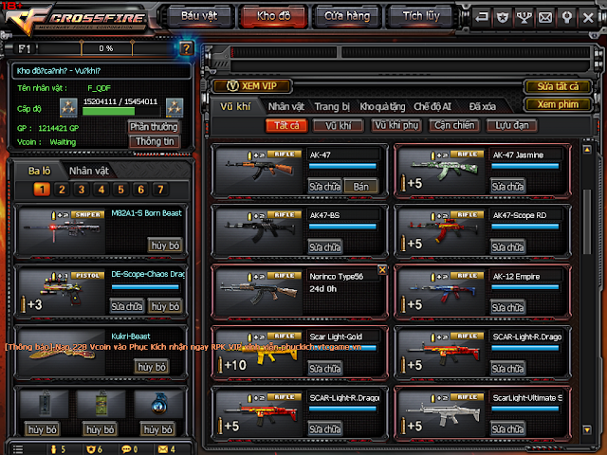The height and width of the screenshot is (455, 607).
Task: Switch to the Kho quà tặng tab
Action: 382,106
